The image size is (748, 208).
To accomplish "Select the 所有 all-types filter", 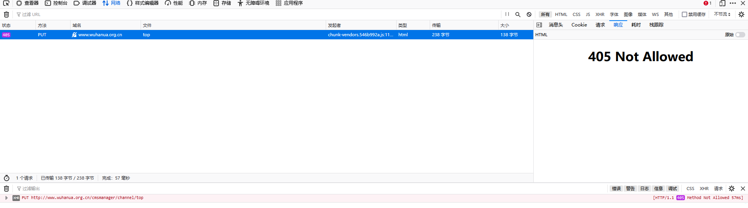I will 545,14.
